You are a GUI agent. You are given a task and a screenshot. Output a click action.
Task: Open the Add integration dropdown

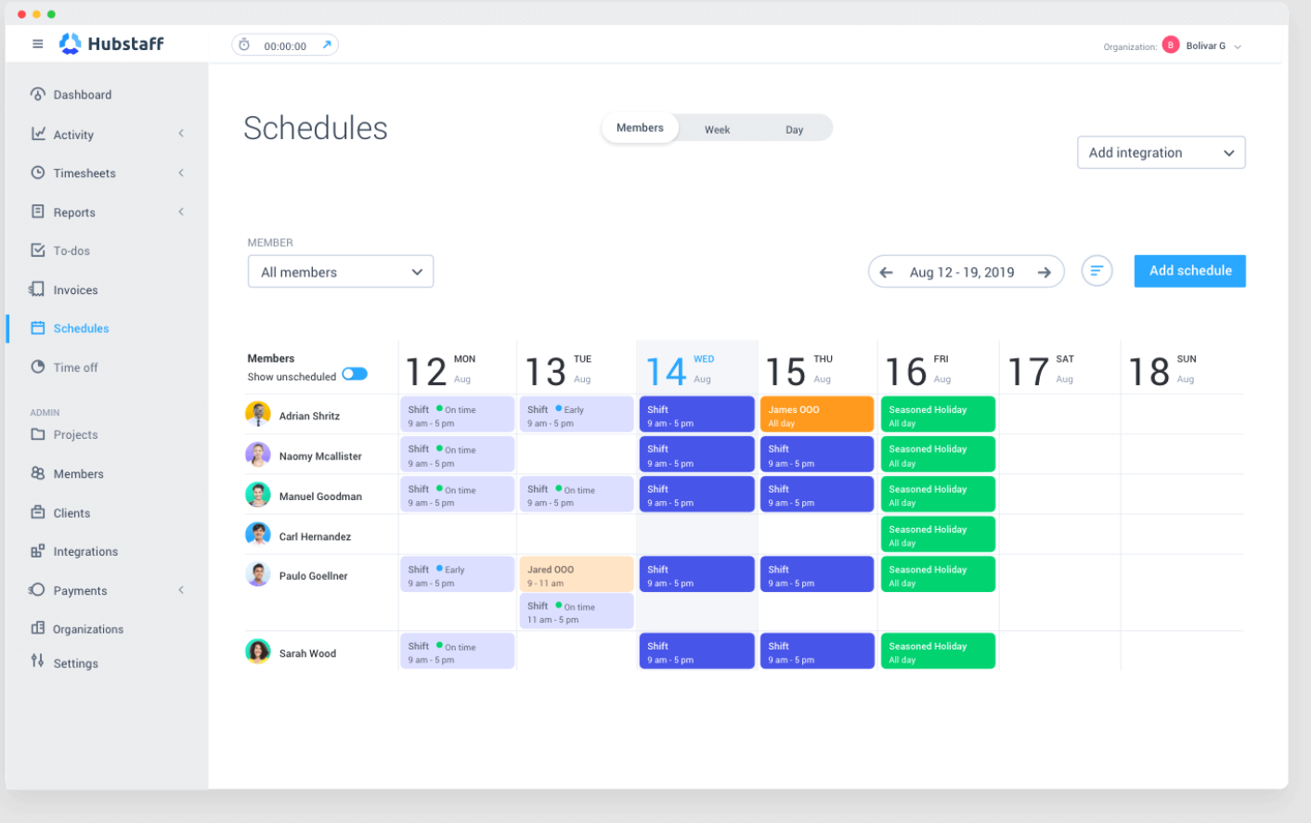tap(1161, 152)
